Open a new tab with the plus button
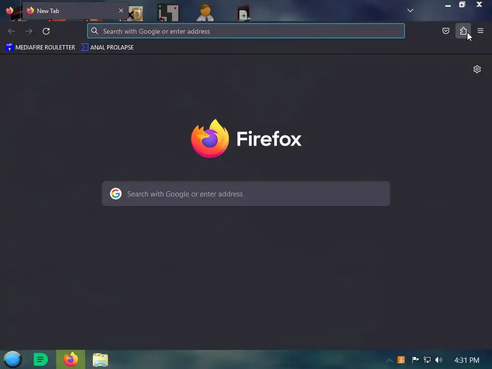Image resolution: width=492 pixels, height=369 pixels. coord(138,11)
